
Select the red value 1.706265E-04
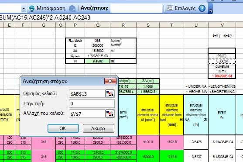pos(222,76)
